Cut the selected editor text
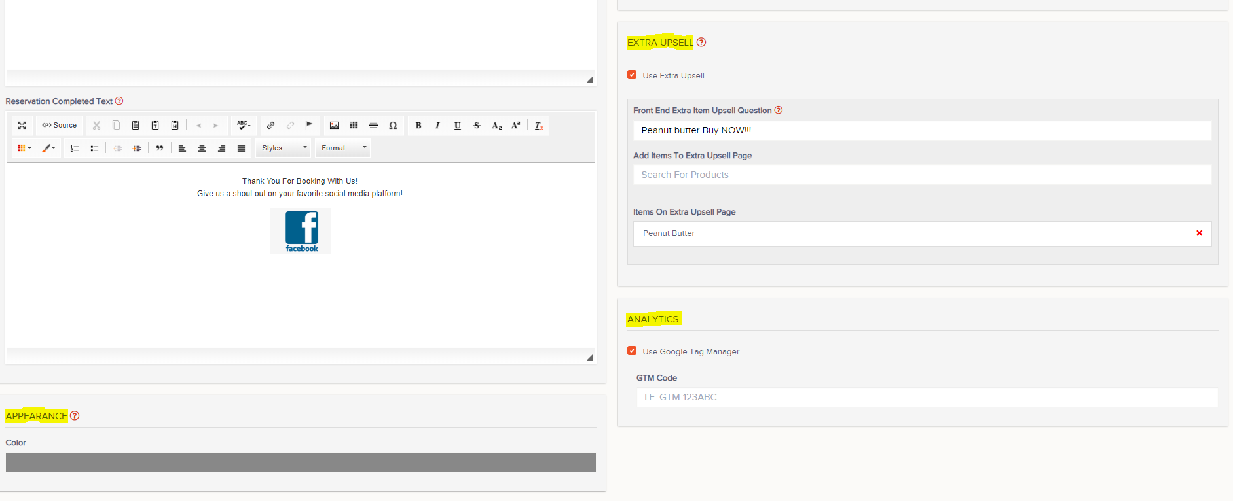This screenshot has width=1233, height=501. pyautogui.click(x=96, y=126)
